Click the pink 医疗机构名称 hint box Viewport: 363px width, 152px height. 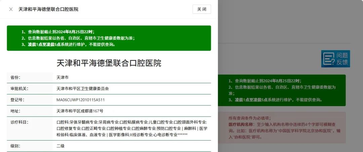click(282, 127)
